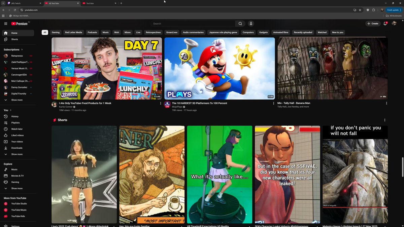Open the You header chevron

tap(10, 110)
